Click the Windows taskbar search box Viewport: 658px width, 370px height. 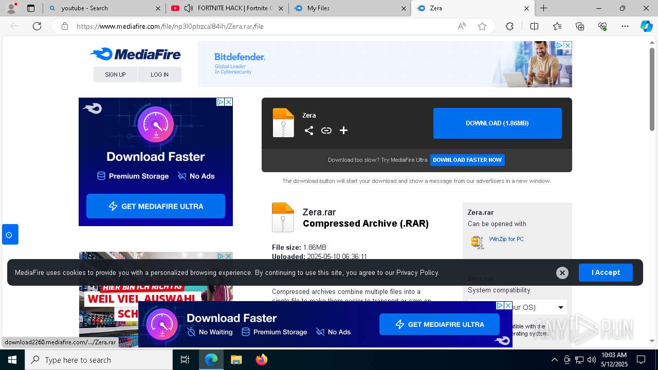coord(99,360)
